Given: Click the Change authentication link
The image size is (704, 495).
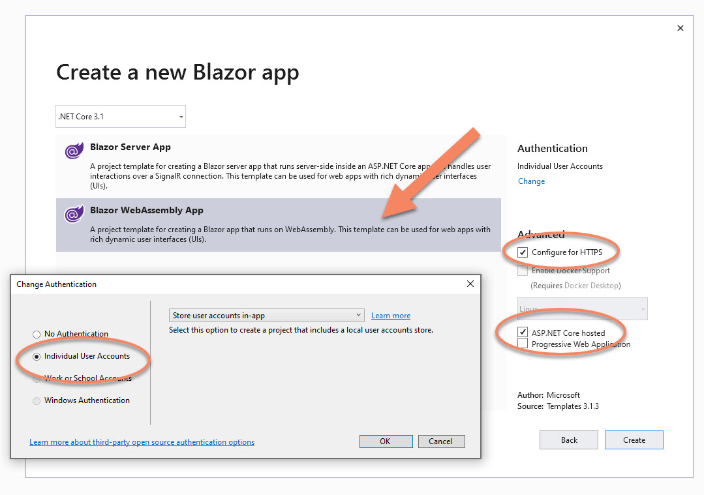Looking at the screenshot, I should (x=530, y=181).
